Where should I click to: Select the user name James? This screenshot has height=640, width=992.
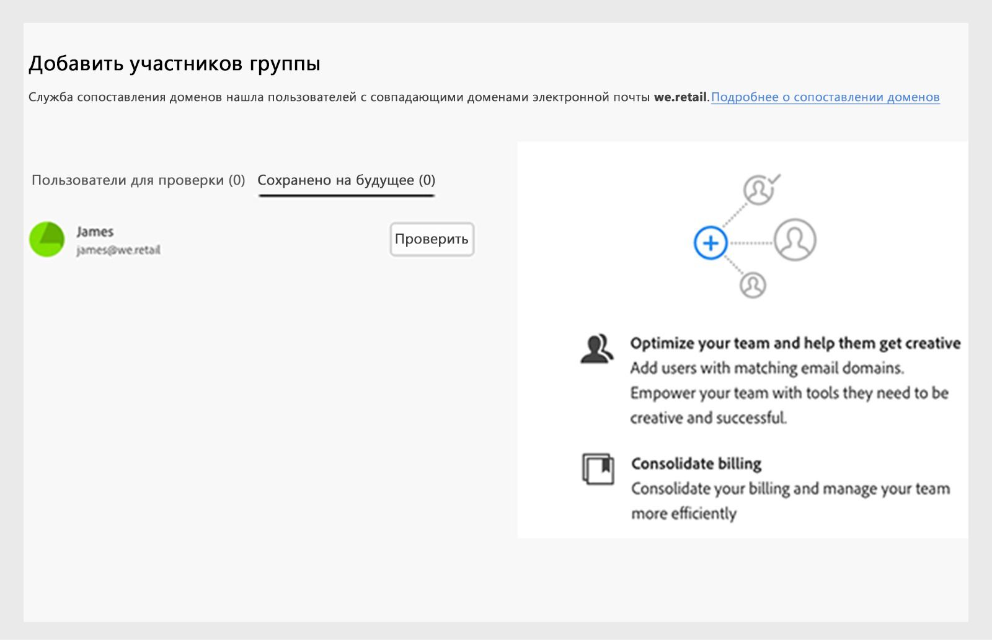tap(95, 232)
